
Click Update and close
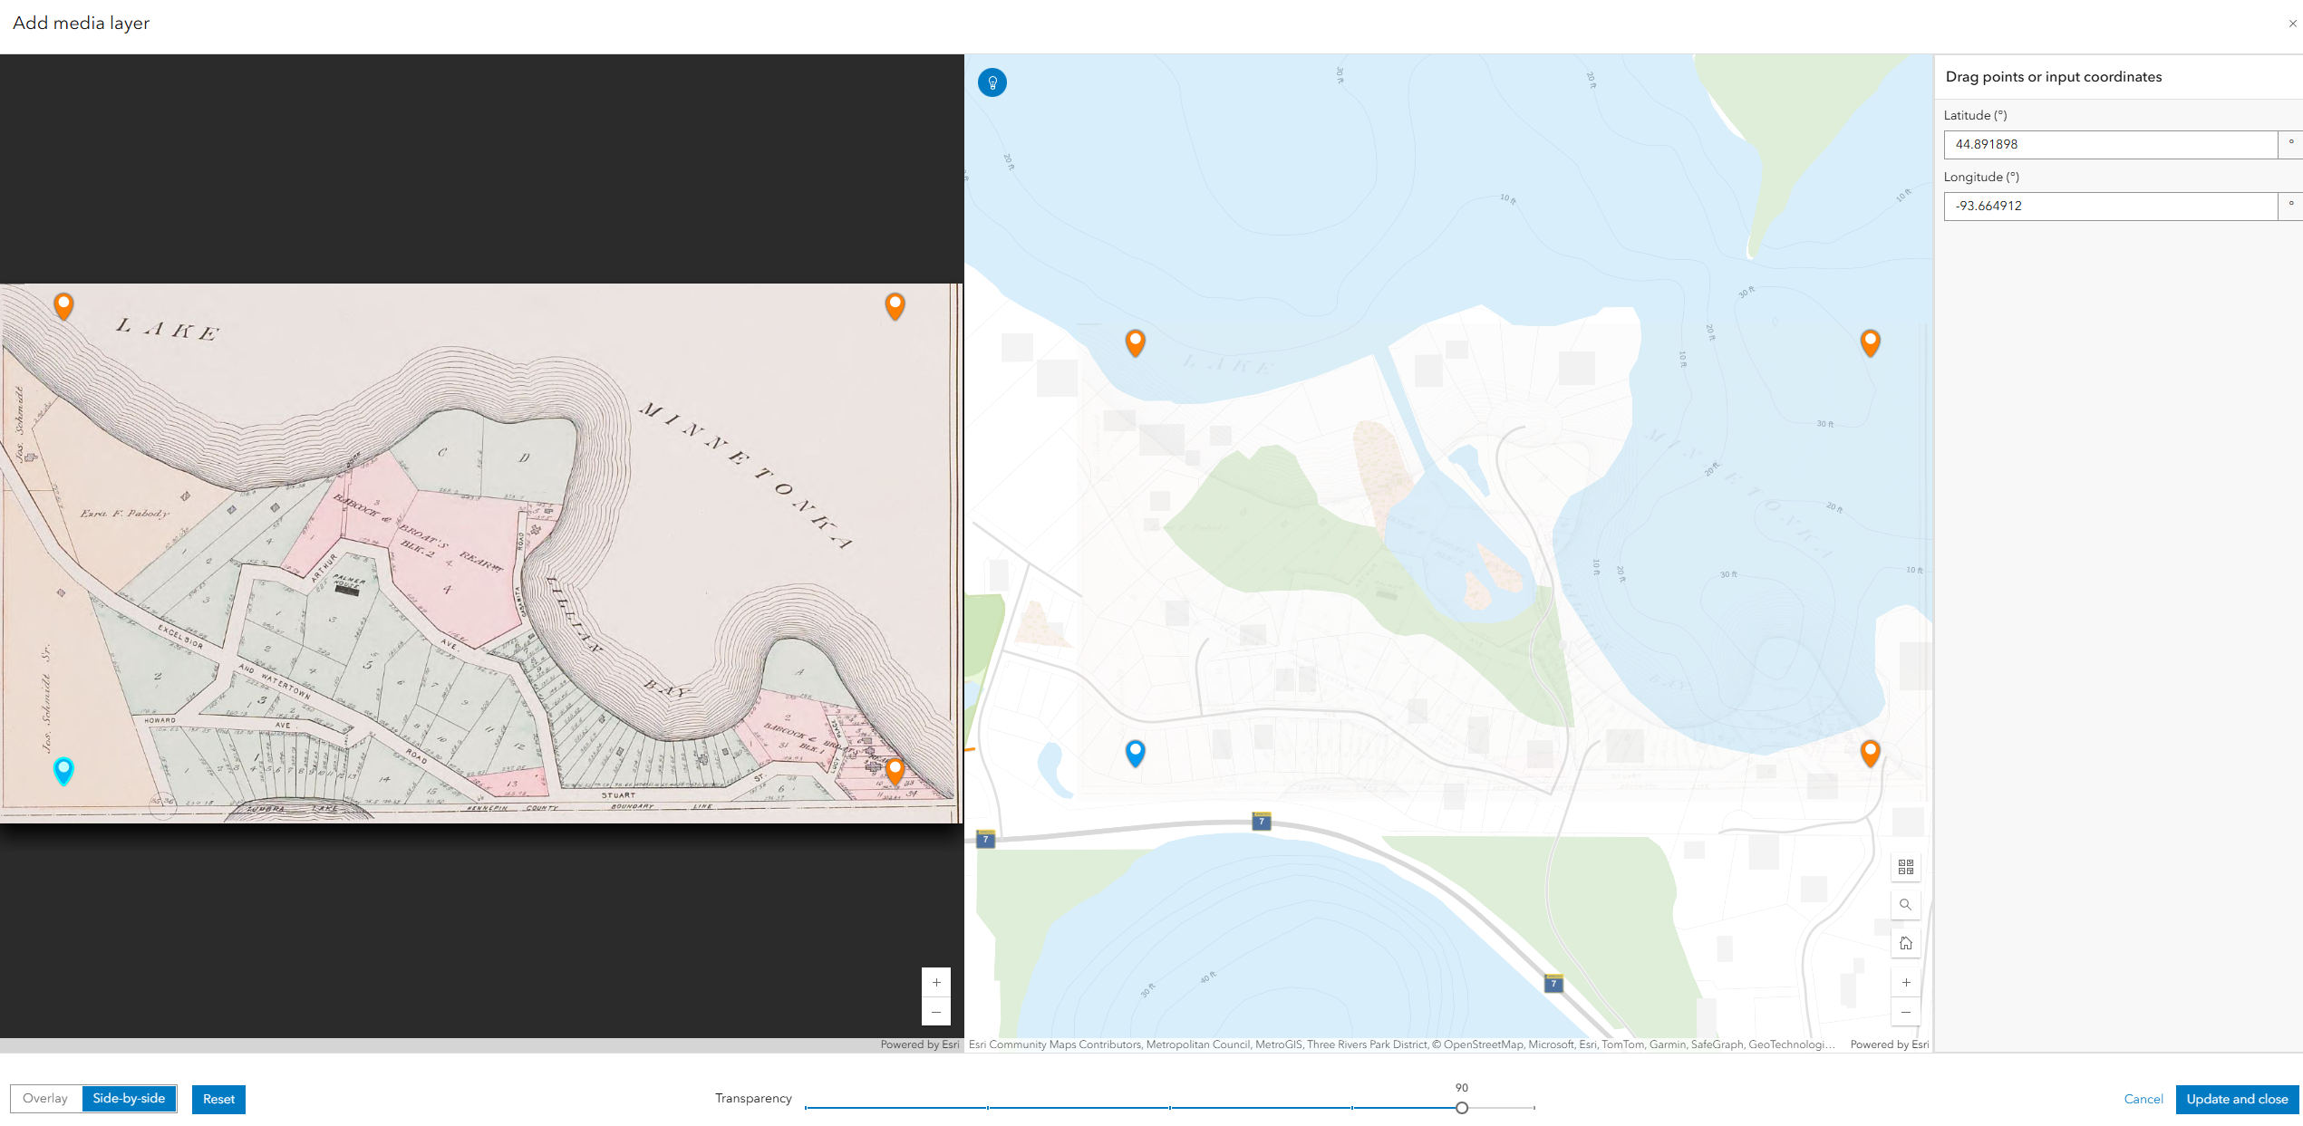pyautogui.click(x=2238, y=1099)
